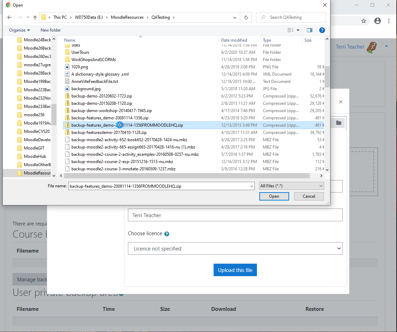Refresh the QATesting folder view

246,17
